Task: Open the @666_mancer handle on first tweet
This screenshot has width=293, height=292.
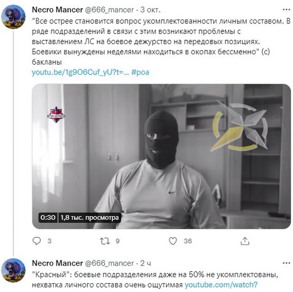Action: point(109,10)
